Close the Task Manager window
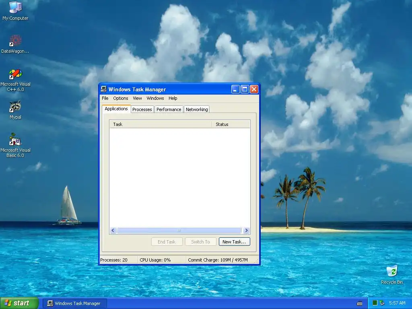Image resolution: width=412 pixels, height=309 pixels. 254,89
